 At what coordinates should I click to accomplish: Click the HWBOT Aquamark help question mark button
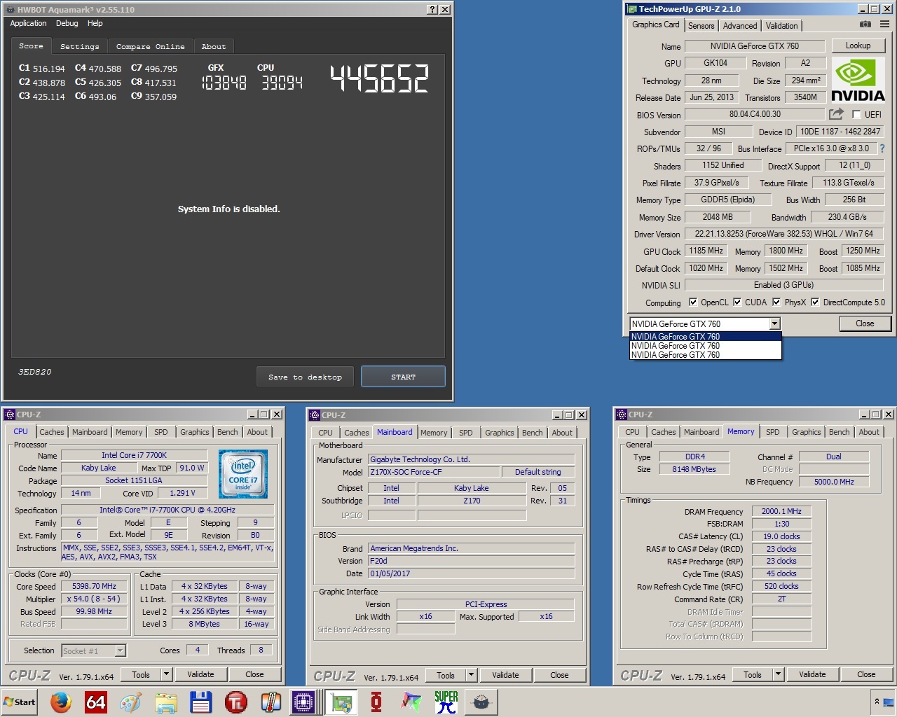(432, 9)
